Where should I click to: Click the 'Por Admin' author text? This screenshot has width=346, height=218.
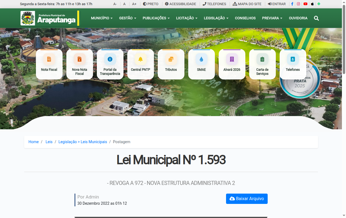88,197
